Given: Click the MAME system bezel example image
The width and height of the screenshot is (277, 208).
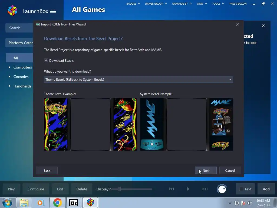Looking at the screenshot, I should pyautogui.click(x=186, y=124).
